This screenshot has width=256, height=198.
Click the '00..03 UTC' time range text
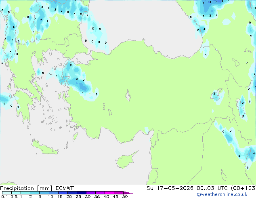pos(212,188)
